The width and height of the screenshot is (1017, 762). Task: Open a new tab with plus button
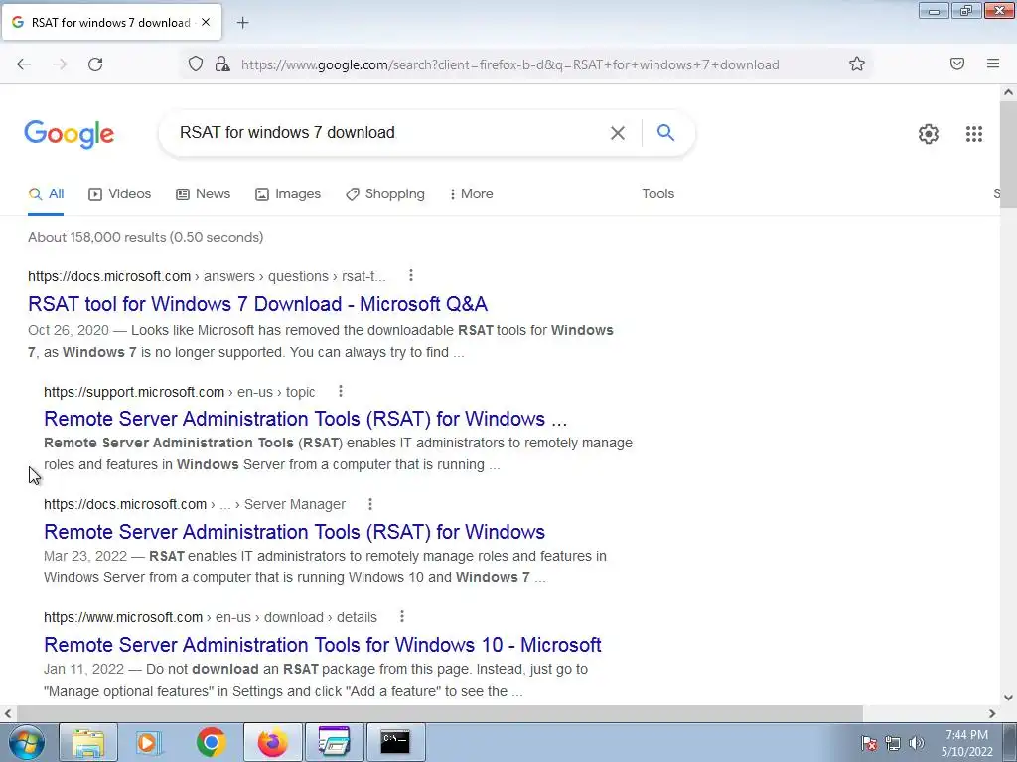click(242, 23)
